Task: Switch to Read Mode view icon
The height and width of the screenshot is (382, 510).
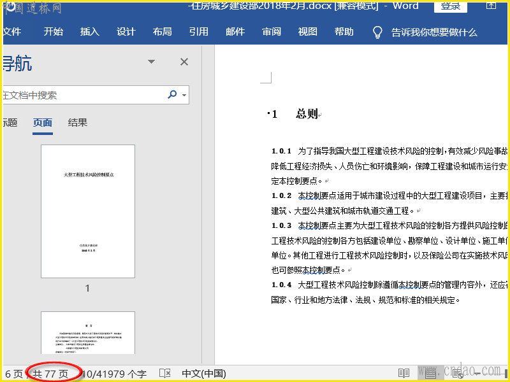Action: point(404,374)
